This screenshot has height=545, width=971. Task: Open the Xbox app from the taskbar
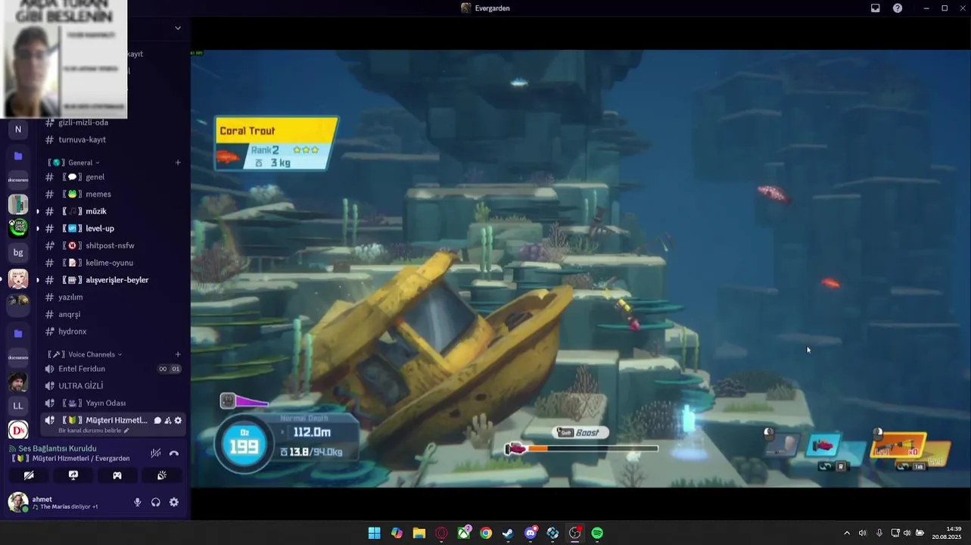464,533
